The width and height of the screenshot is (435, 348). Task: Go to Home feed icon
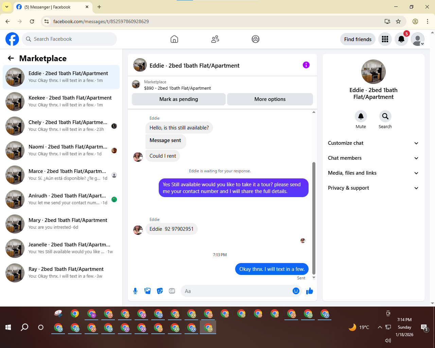coord(174,39)
